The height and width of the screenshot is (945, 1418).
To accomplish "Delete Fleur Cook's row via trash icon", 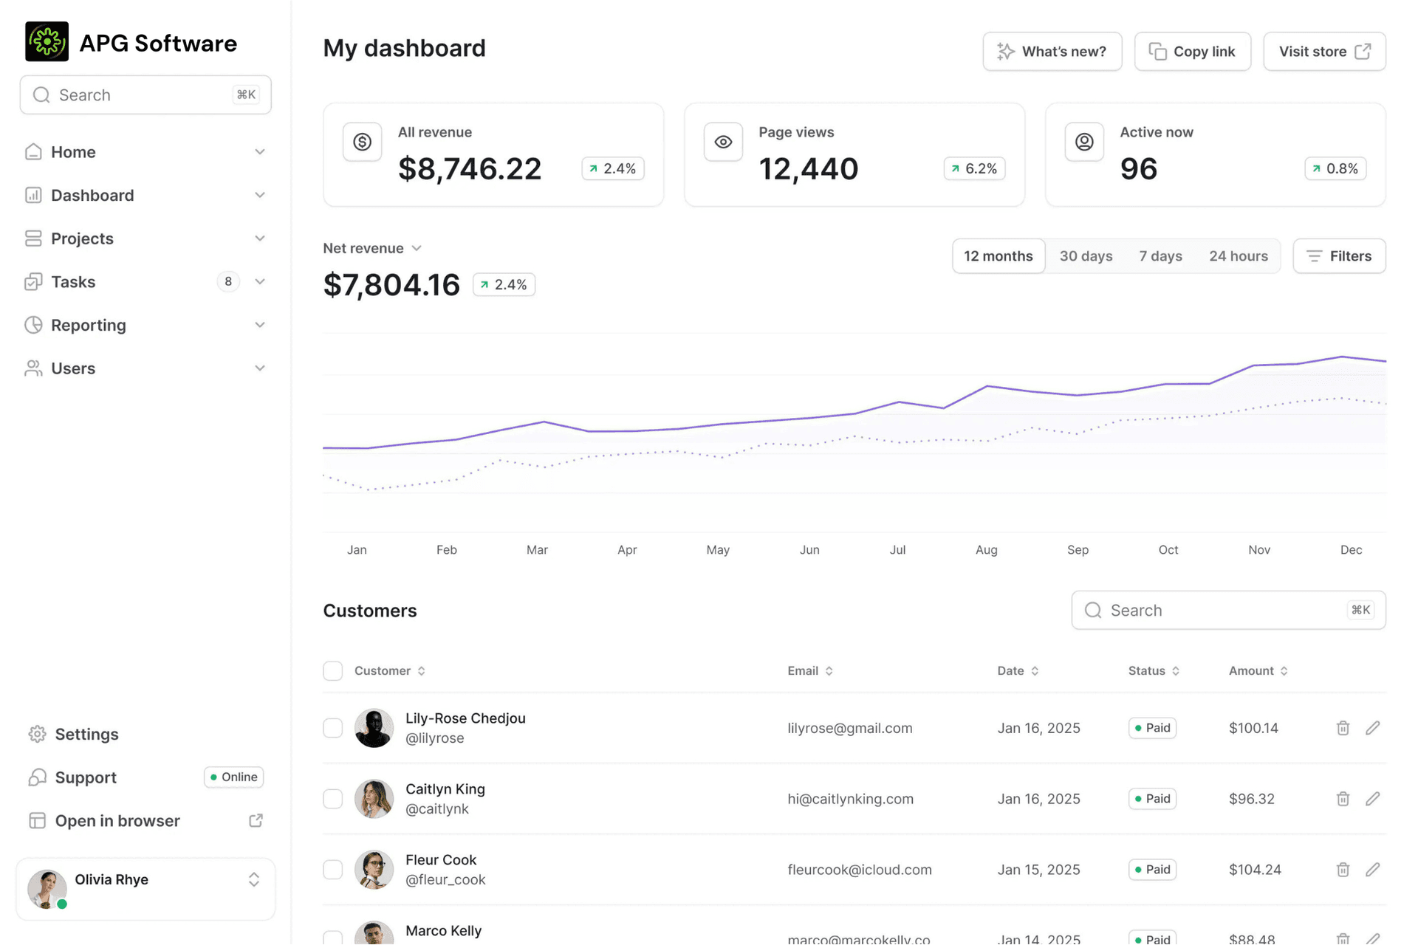I will click(x=1343, y=870).
